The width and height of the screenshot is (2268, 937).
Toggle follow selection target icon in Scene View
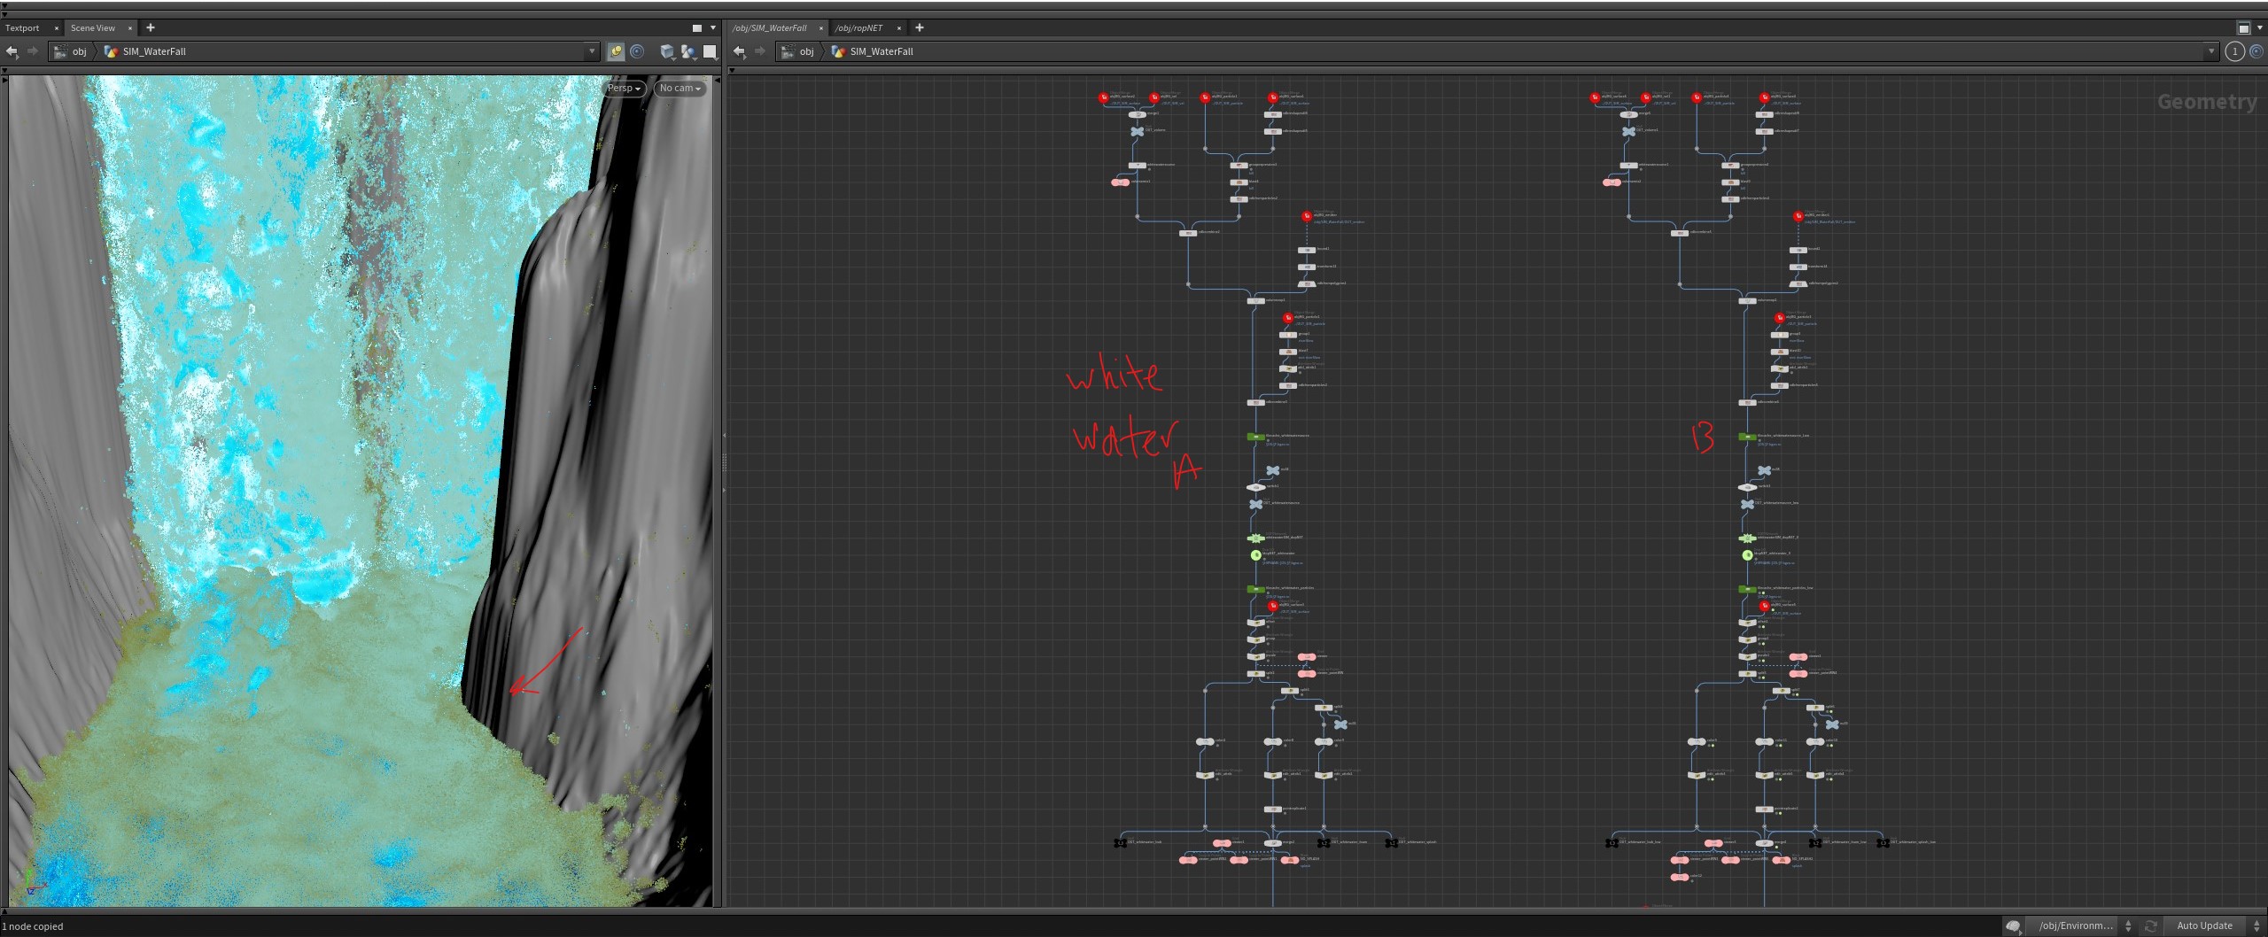[637, 51]
